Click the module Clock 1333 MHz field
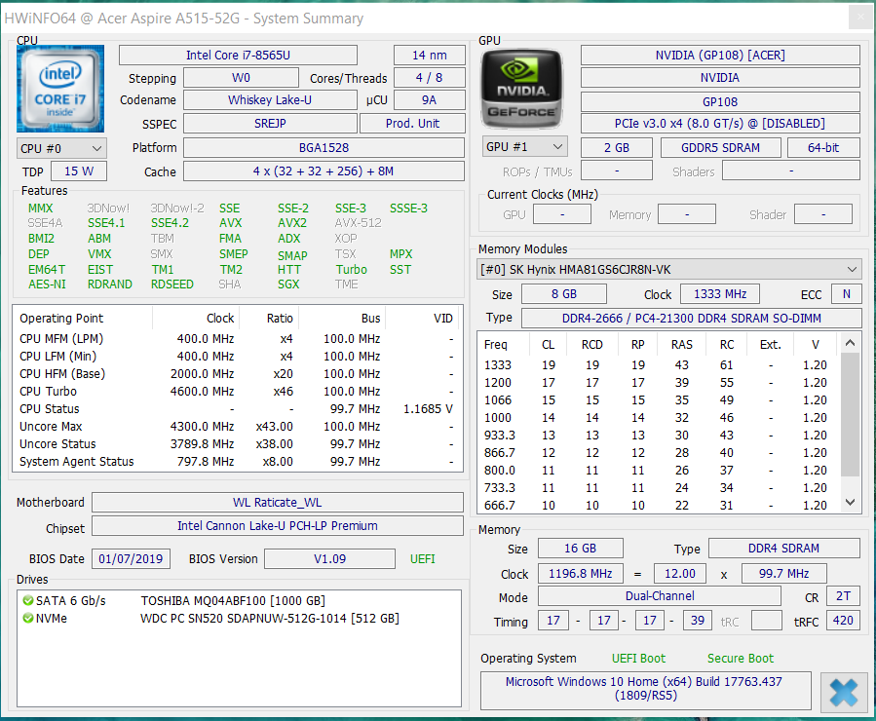876x721 pixels. (720, 294)
